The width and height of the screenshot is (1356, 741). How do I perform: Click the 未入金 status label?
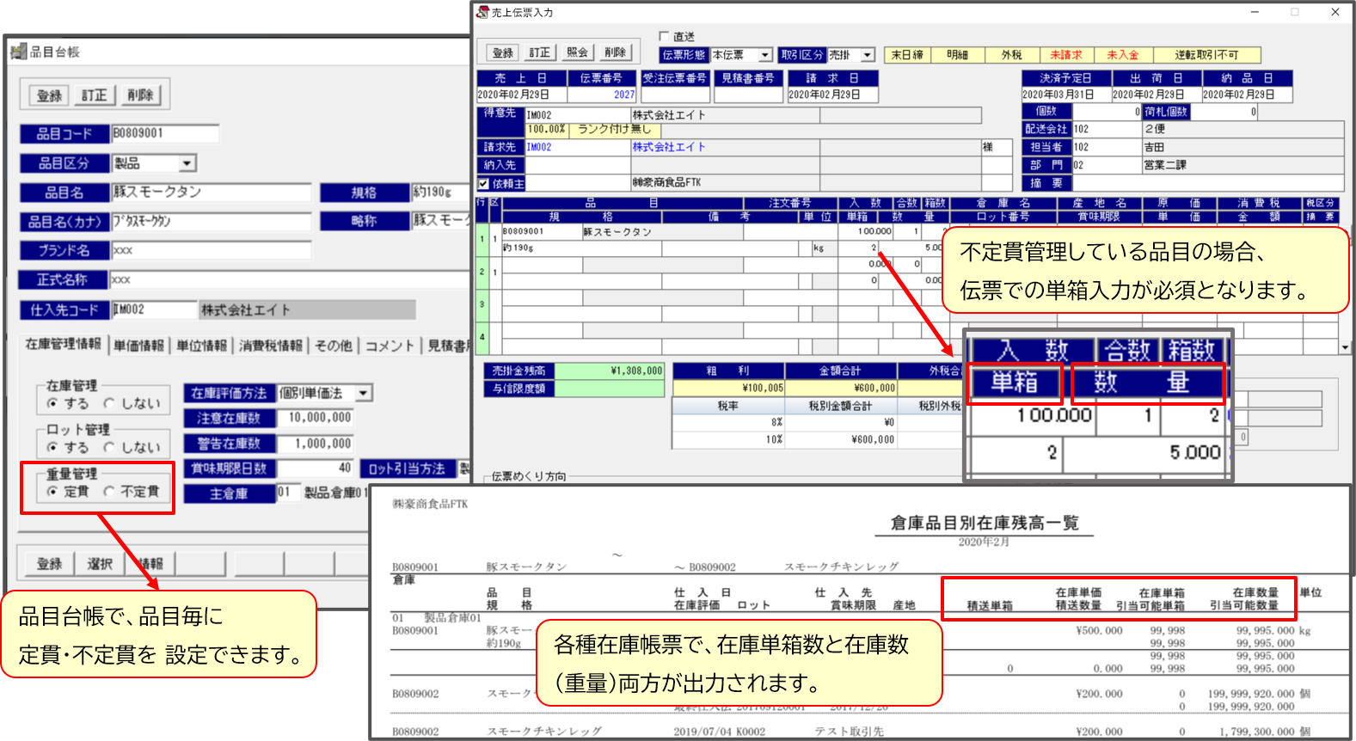point(1122,55)
